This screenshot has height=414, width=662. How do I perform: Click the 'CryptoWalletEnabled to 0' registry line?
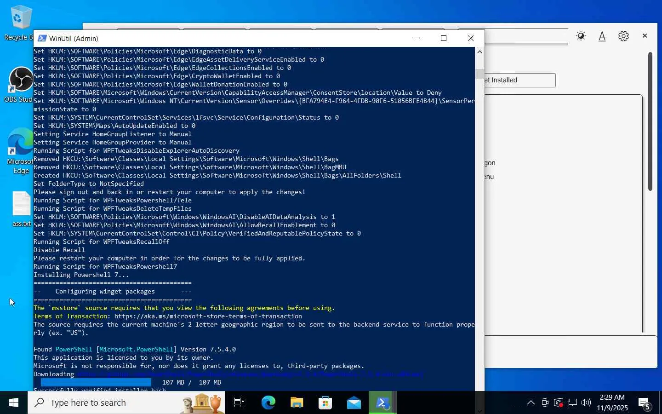tap(157, 76)
